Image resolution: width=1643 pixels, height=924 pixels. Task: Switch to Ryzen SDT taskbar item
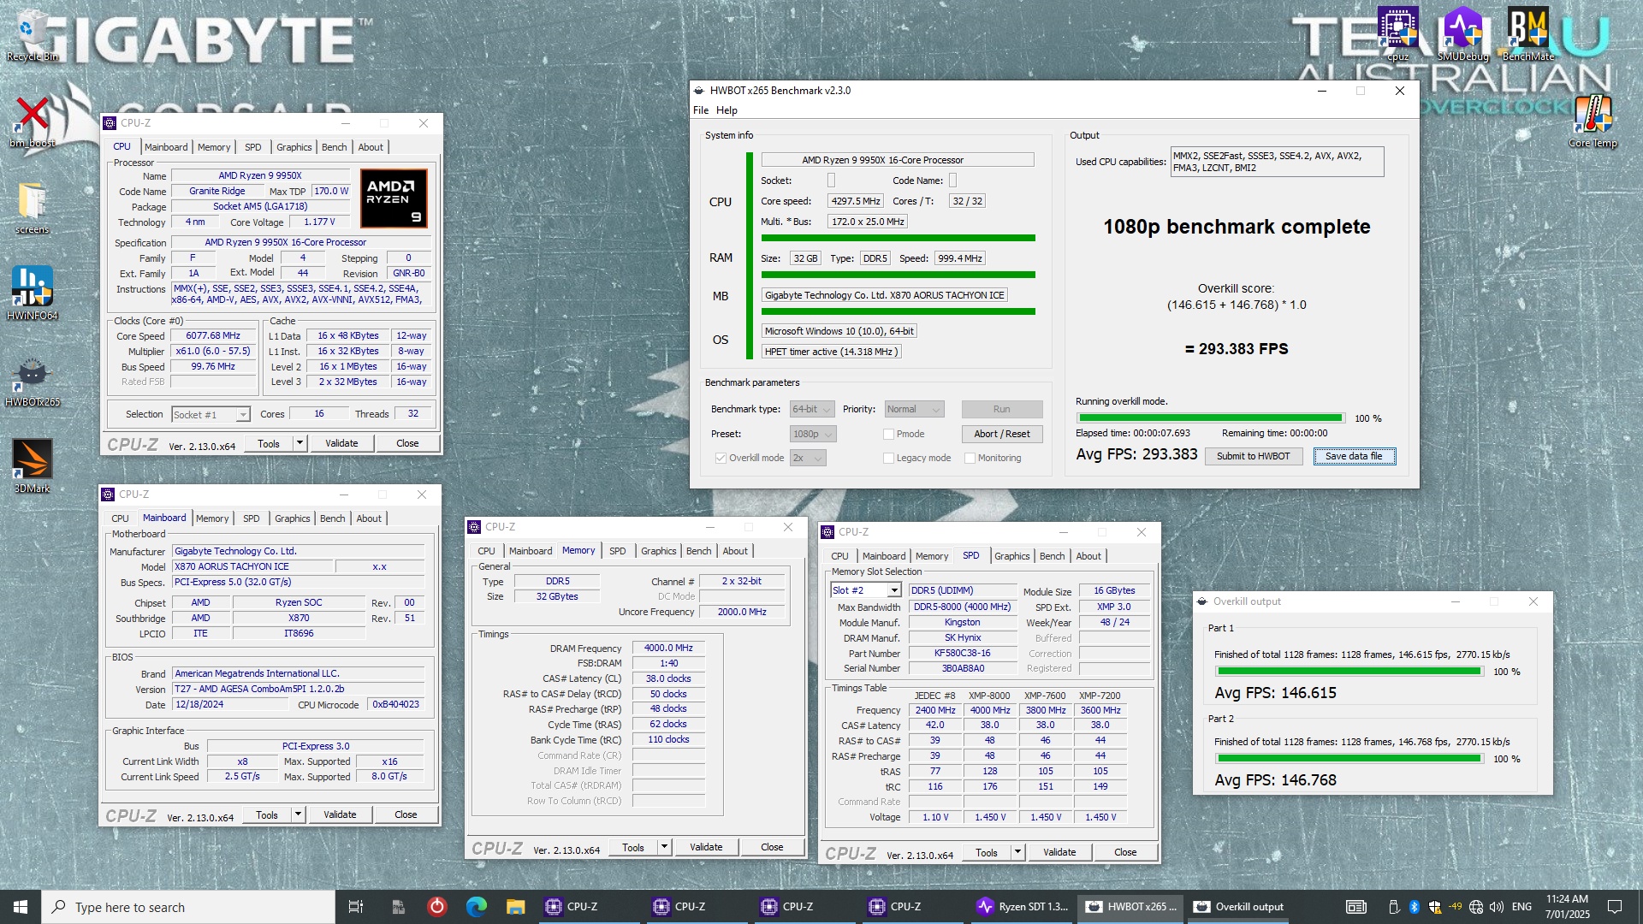click(1022, 907)
